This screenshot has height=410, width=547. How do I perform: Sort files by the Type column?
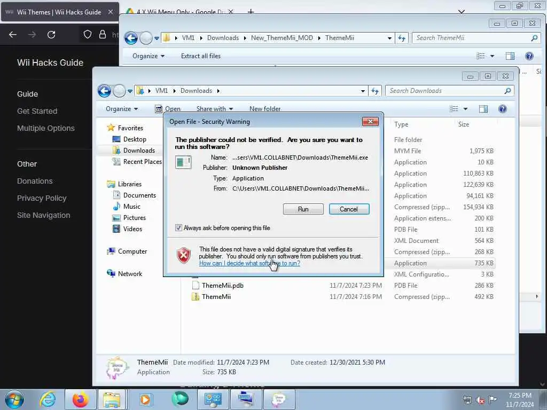(x=401, y=124)
